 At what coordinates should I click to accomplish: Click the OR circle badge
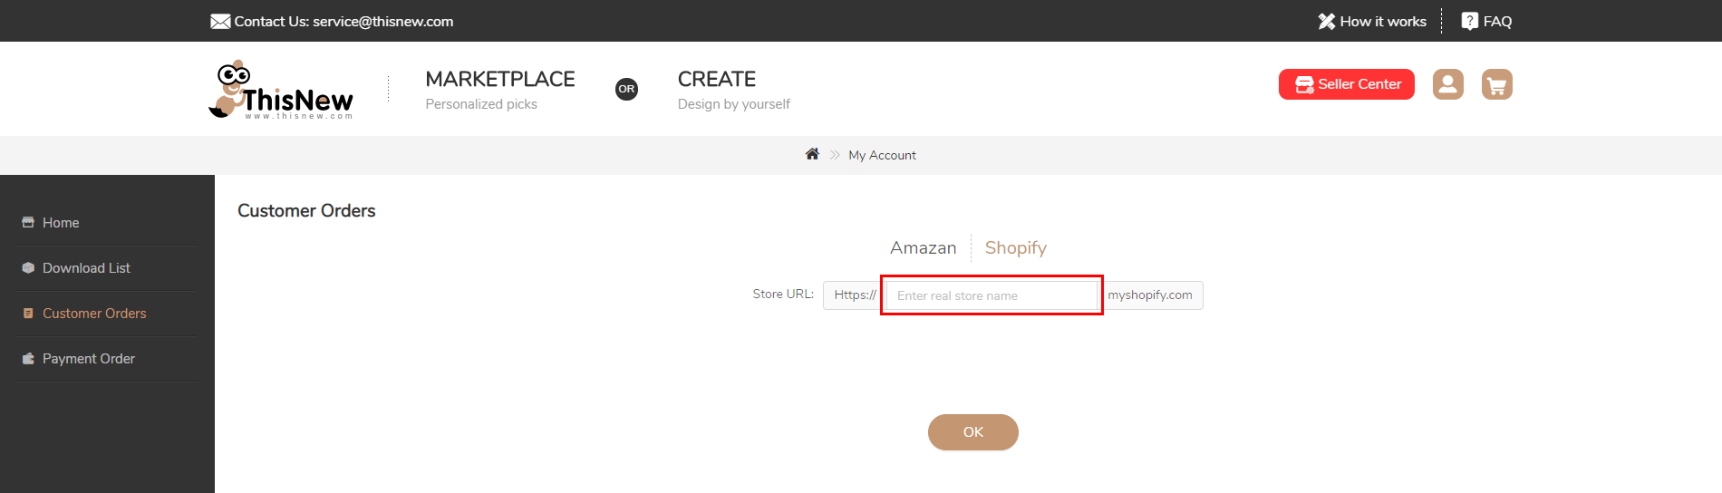pyautogui.click(x=626, y=89)
